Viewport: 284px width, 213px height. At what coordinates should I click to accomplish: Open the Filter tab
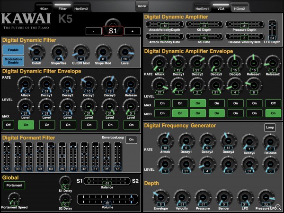pyautogui.click(x=62, y=8)
